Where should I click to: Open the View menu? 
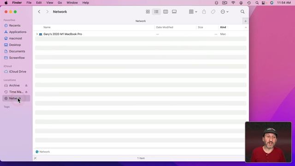pos(50,3)
